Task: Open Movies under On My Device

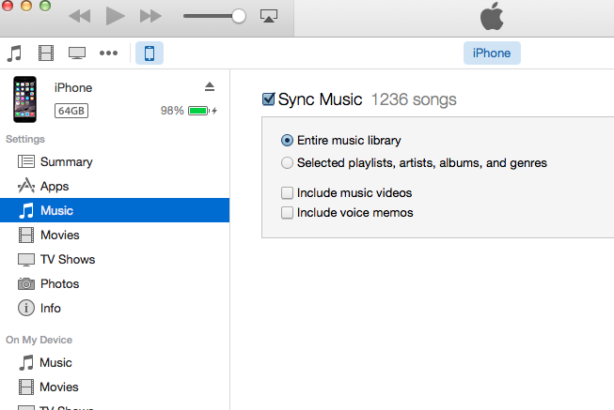Action: click(115, 387)
